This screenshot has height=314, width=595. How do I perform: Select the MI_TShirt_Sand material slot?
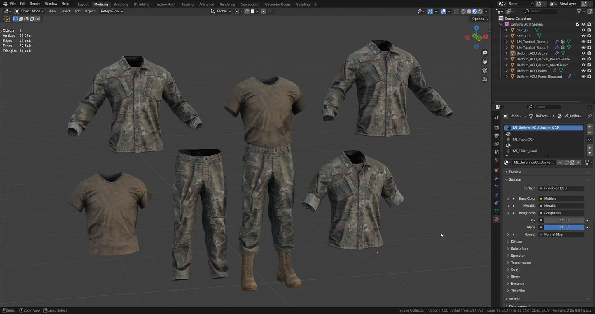click(525, 151)
